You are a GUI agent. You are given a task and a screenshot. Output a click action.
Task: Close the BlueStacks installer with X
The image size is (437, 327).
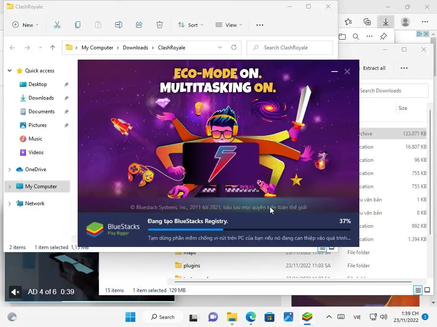click(347, 72)
